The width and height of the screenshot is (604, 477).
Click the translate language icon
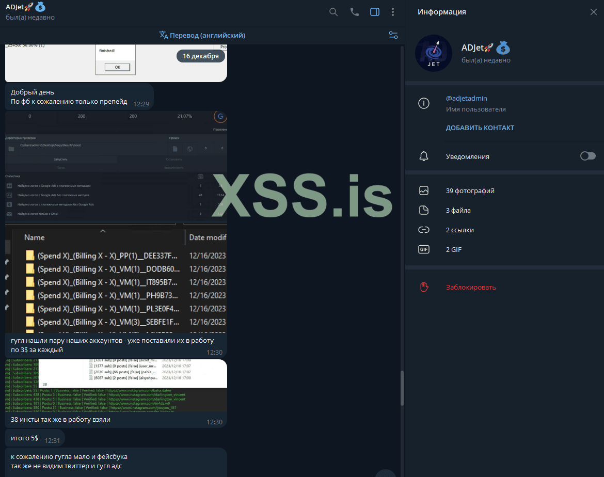pyautogui.click(x=163, y=35)
